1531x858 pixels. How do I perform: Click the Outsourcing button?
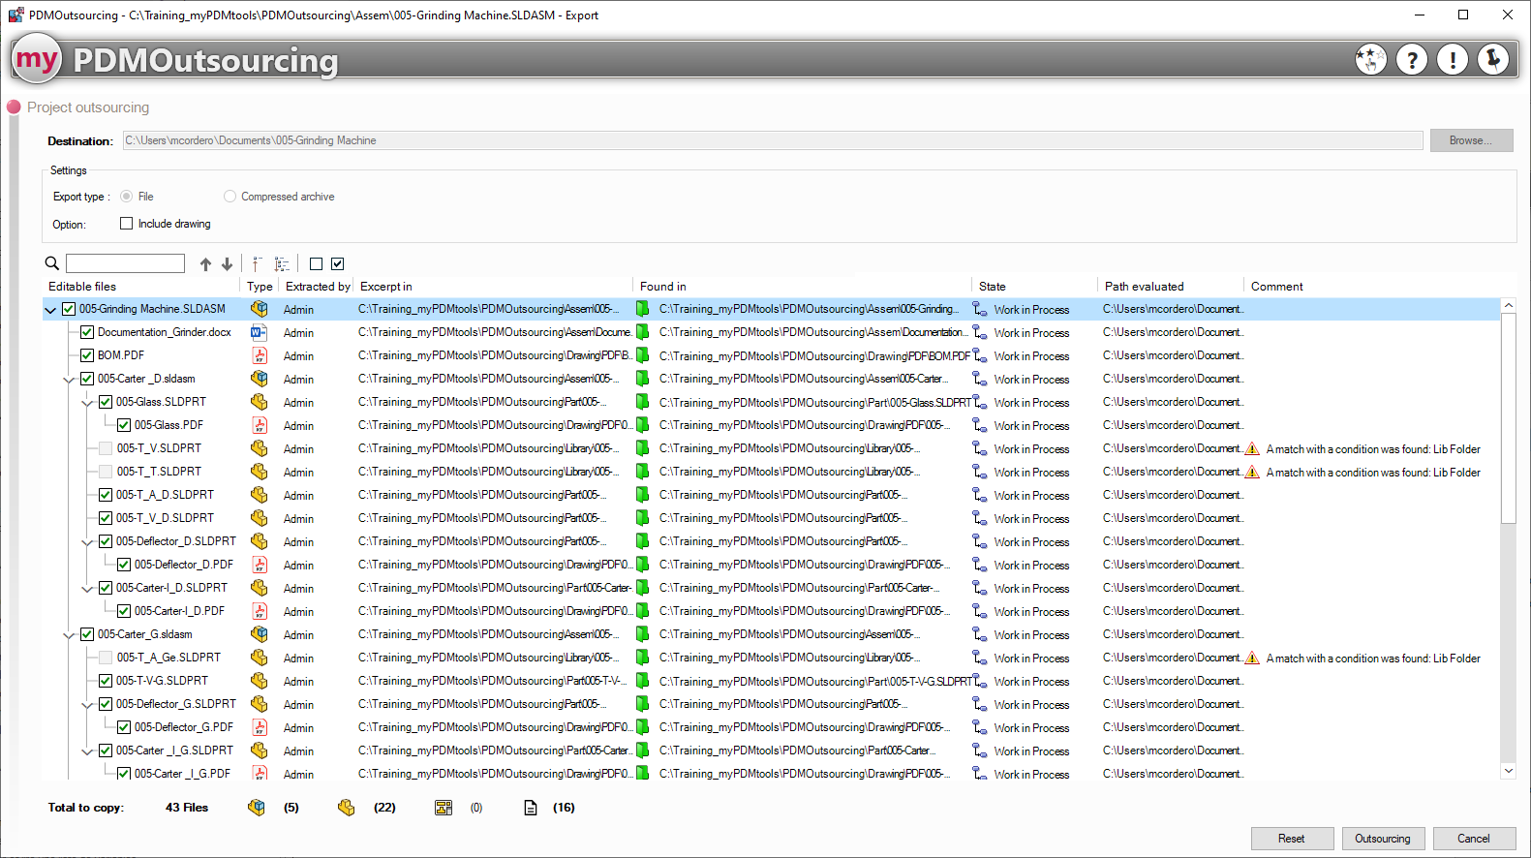(1382, 839)
